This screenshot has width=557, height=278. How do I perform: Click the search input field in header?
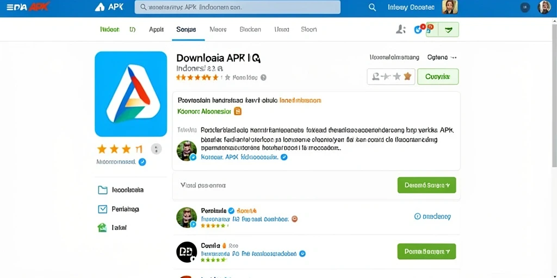tap(237, 7)
